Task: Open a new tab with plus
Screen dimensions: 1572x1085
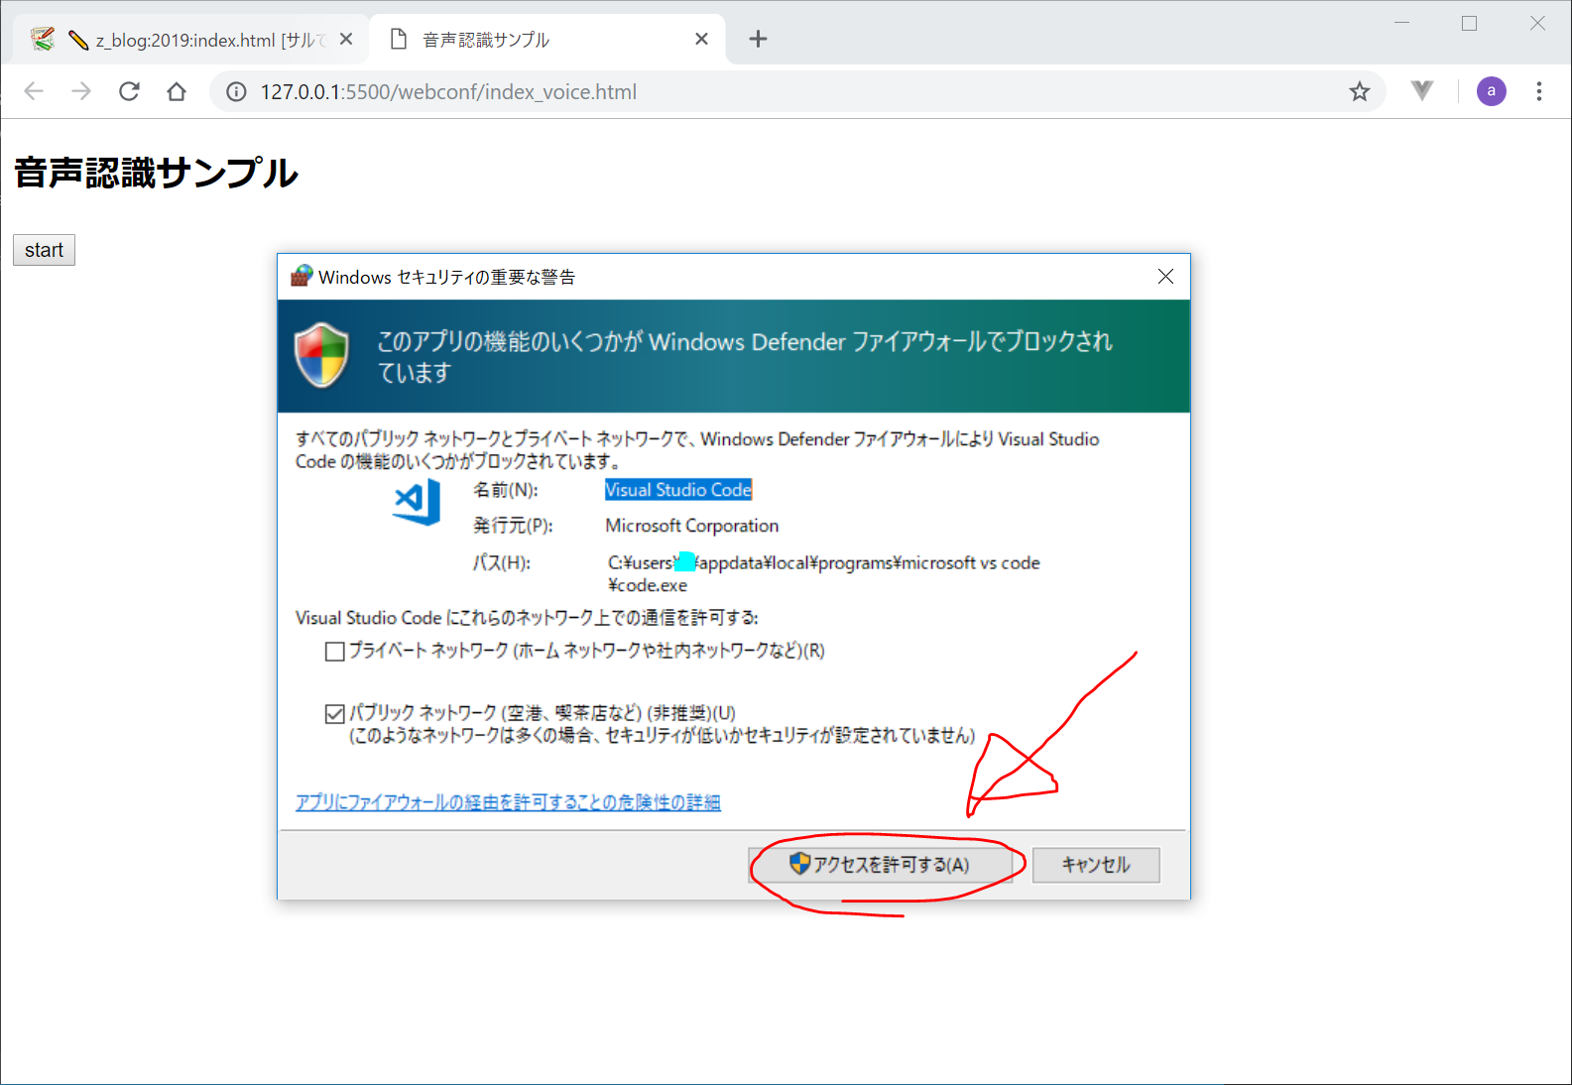Action: tap(758, 39)
